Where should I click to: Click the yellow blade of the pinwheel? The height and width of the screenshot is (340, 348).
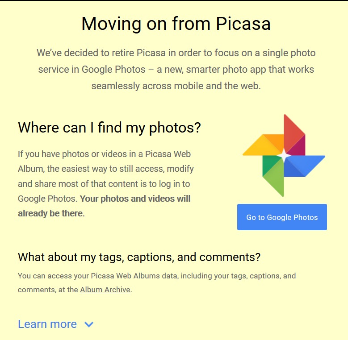(x=264, y=145)
